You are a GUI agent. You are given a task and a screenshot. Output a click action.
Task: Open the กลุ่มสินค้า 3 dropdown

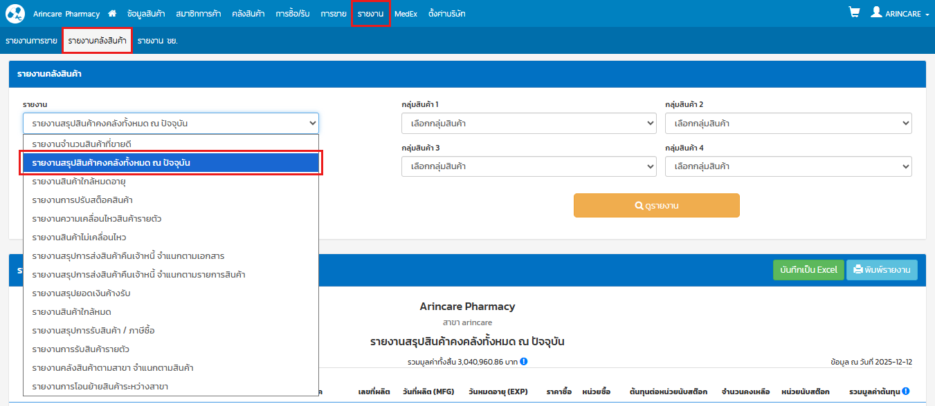point(529,166)
